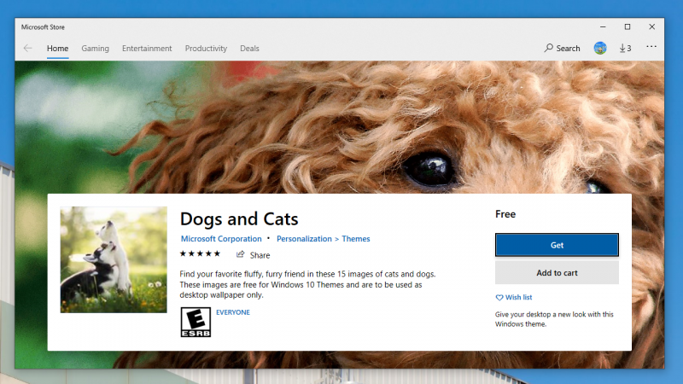Viewport: 683px width, 384px height.
Task: Select the Deals tab
Action: point(249,49)
